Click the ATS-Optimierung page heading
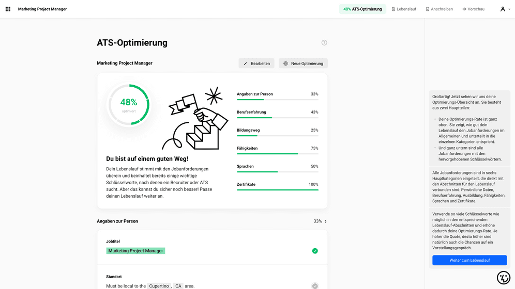The width and height of the screenshot is (515, 289). (132, 43)
